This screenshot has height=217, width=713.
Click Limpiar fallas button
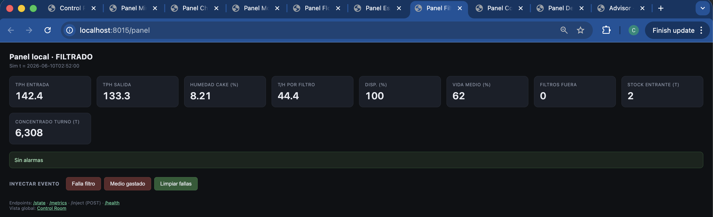click(176, 184)
